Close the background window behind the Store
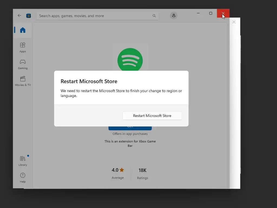This screenshot has width=277, height=208. pos(234,22)
